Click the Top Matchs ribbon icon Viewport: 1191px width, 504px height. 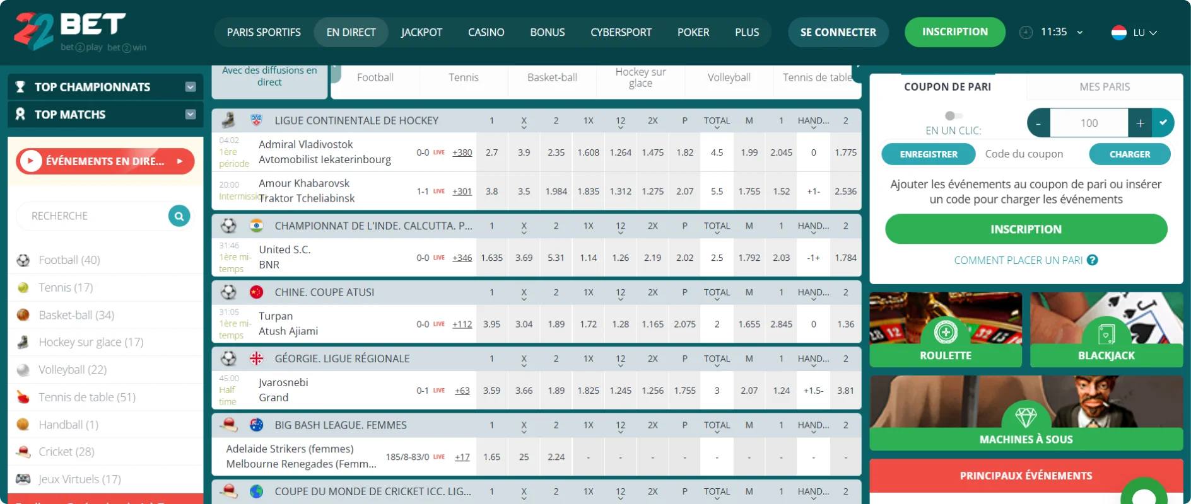tap(20, 114)
